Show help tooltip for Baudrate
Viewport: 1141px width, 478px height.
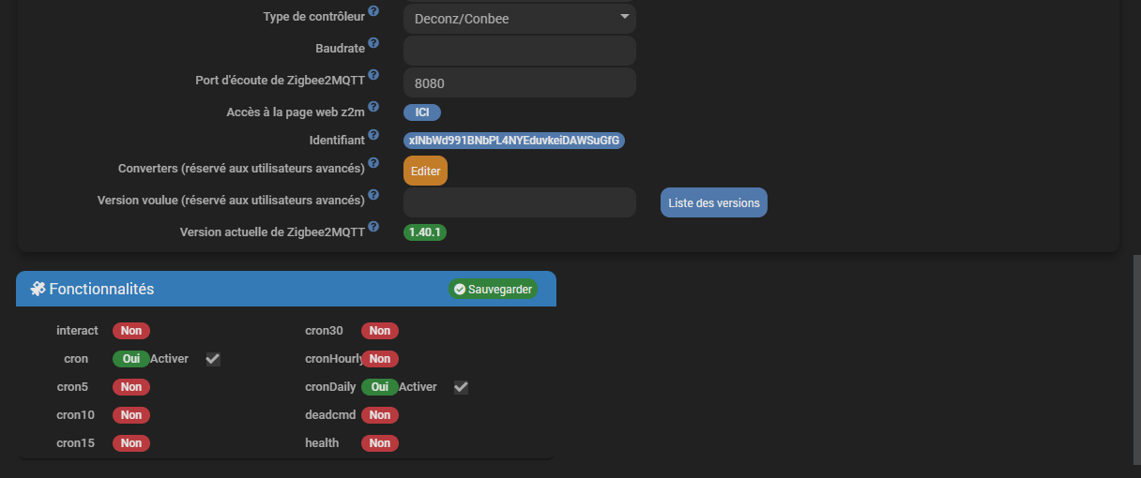pos(373,44)
